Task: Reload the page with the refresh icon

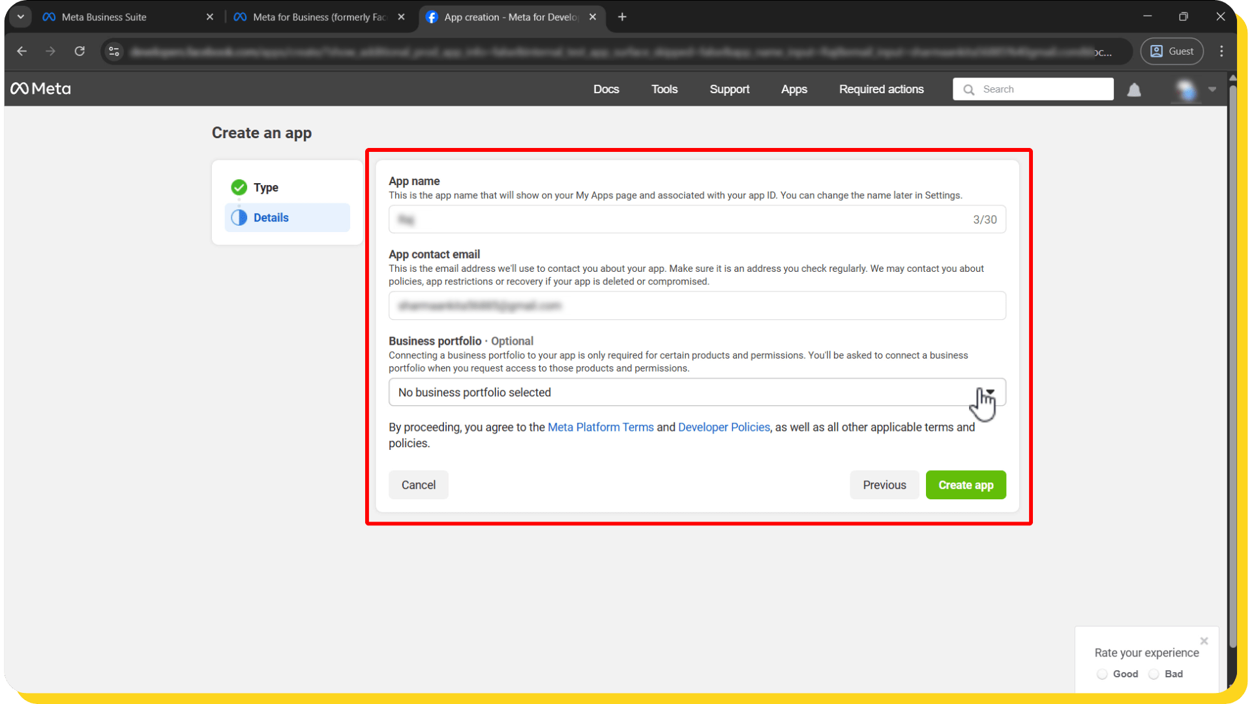Action: [80, 51]
